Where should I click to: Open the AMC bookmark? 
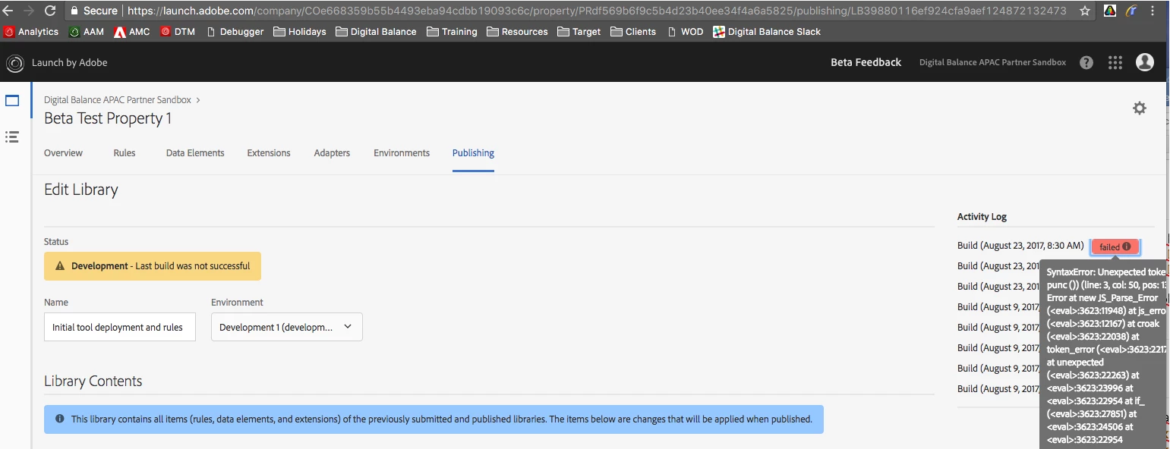(x=132, y=32)
